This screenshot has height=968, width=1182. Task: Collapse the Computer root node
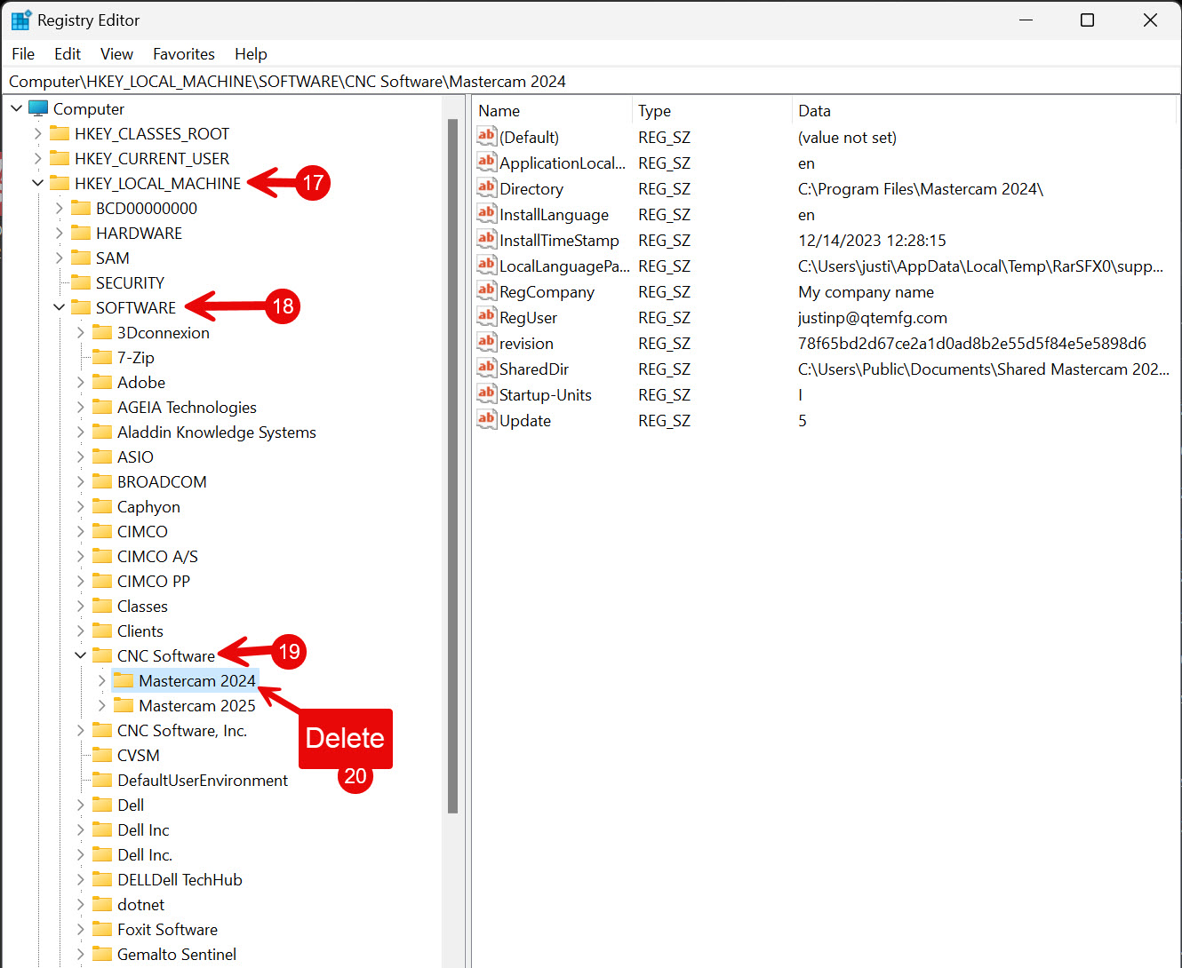pyautogui.click(x=16, y=108)
